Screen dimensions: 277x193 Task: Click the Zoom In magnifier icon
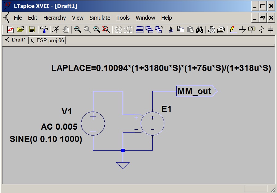78,30
